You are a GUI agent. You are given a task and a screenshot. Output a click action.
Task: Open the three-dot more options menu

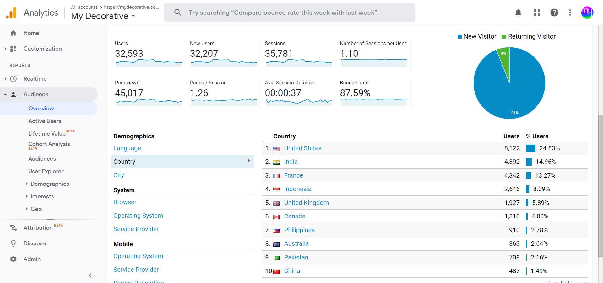coord(570,13)
